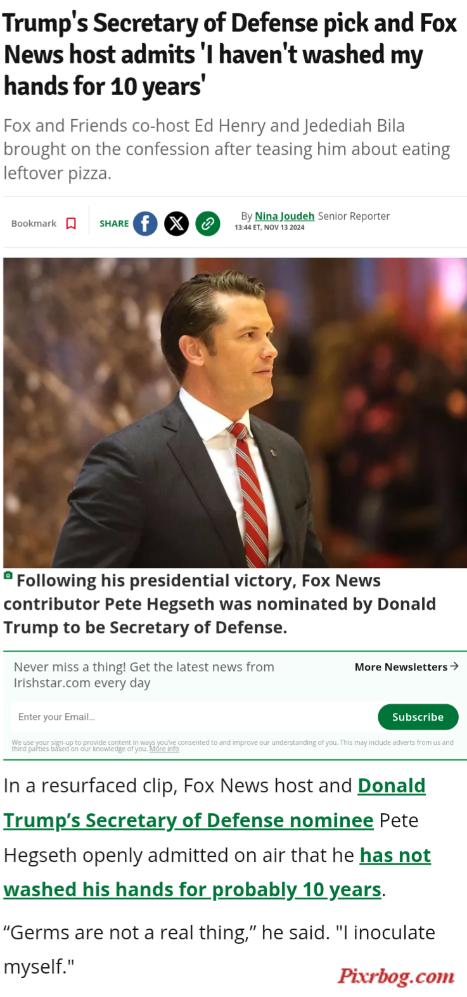The image size is (467, 997).
Task: Share article via Facebook icon
Action: [145, 224]
